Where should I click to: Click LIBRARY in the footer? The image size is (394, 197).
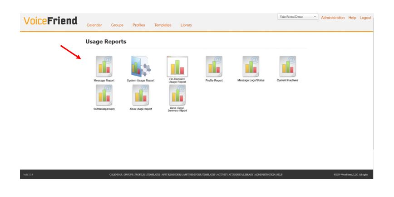pyautogui.click(x=248, y=174)
